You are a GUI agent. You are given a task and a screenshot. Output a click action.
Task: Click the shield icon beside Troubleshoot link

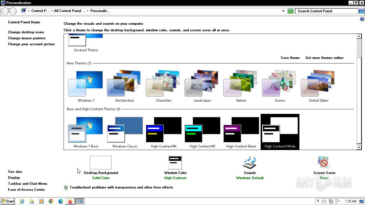point(66,187)
